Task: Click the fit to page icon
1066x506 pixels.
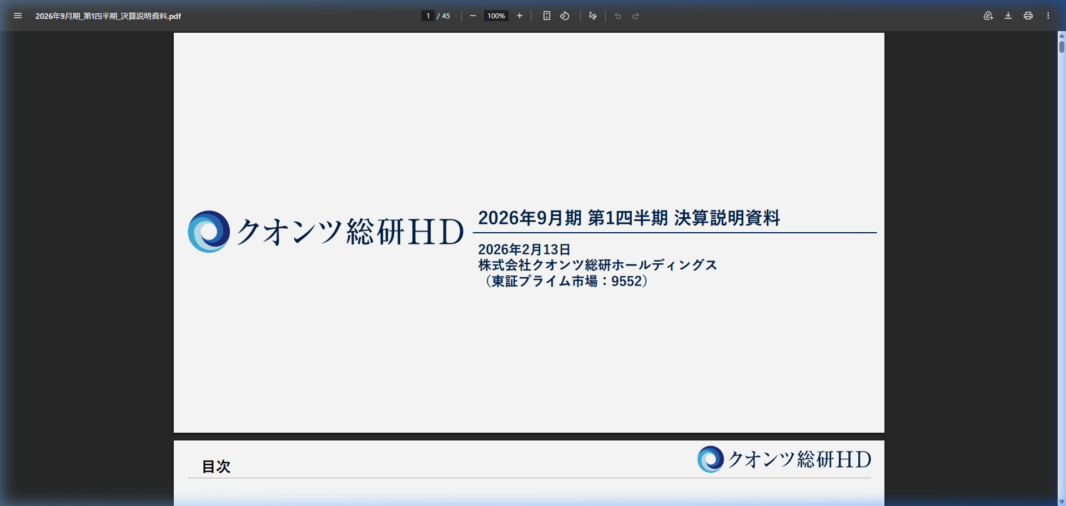Action: (x=547, y=16)
